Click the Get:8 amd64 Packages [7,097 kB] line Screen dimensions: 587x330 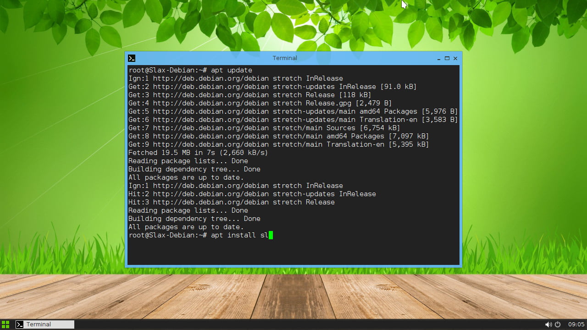[279, 136]
